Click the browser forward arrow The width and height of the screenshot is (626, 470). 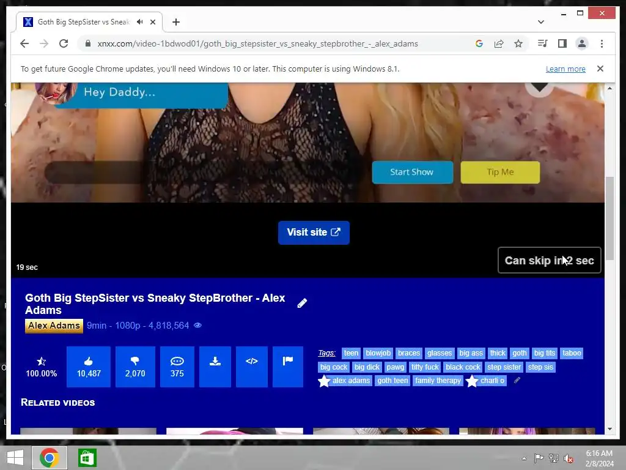click(x=44, y=43)
